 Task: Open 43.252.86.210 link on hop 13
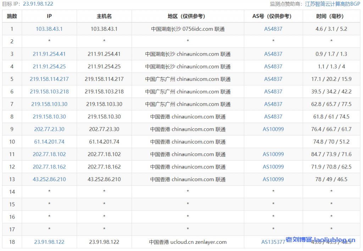[x=49, y=179]
